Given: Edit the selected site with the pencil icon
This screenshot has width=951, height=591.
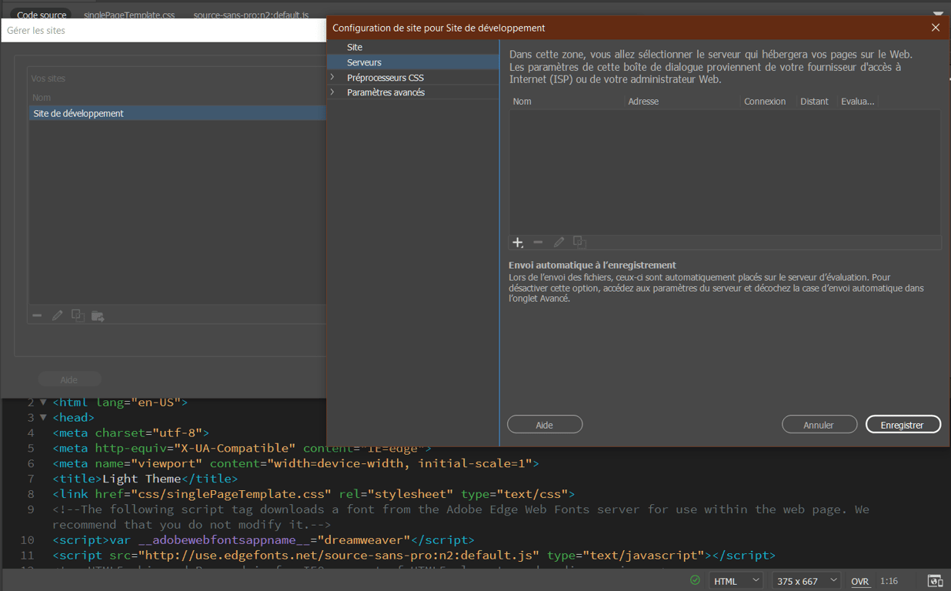Looking at the screenshot, I should [57, 315].
